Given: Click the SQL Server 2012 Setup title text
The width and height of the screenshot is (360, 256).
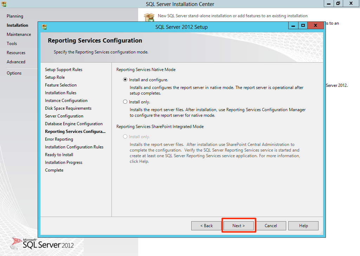Looking at the screenshot, I should (181, 27).
